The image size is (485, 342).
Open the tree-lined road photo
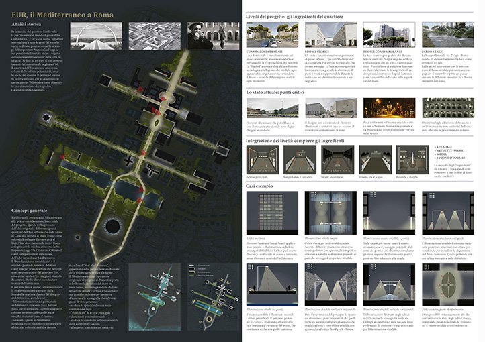(272, 35)
